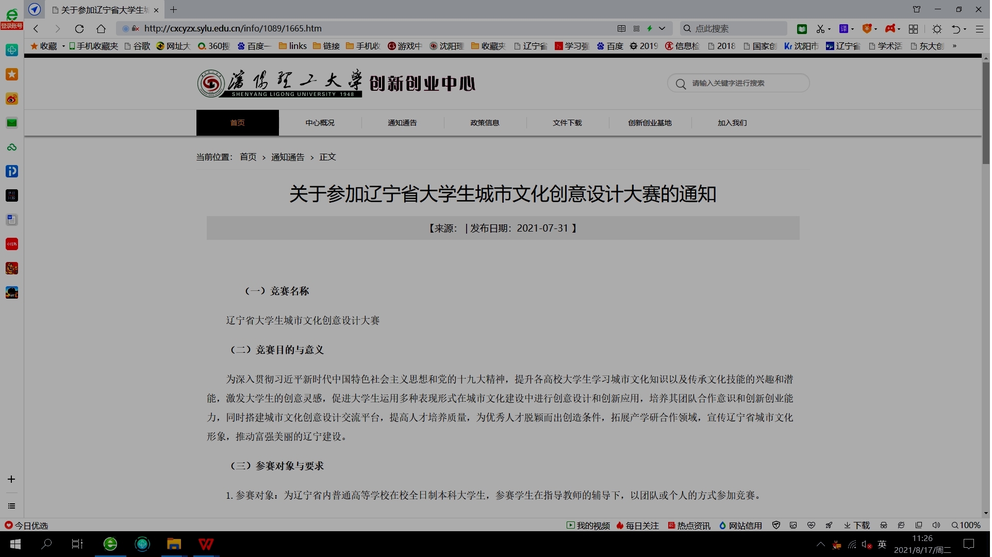This screenshot has height=557, width=992.
Task: Click the orange shield wallet icon
Action: pos(867,29)
